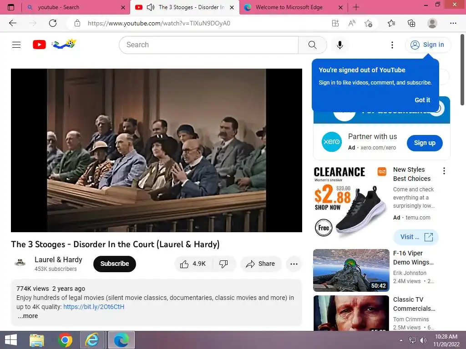The height and width of the screenshot is (349, 466).
Task: Open Classic TV Commercials video title
Action: 414,304
